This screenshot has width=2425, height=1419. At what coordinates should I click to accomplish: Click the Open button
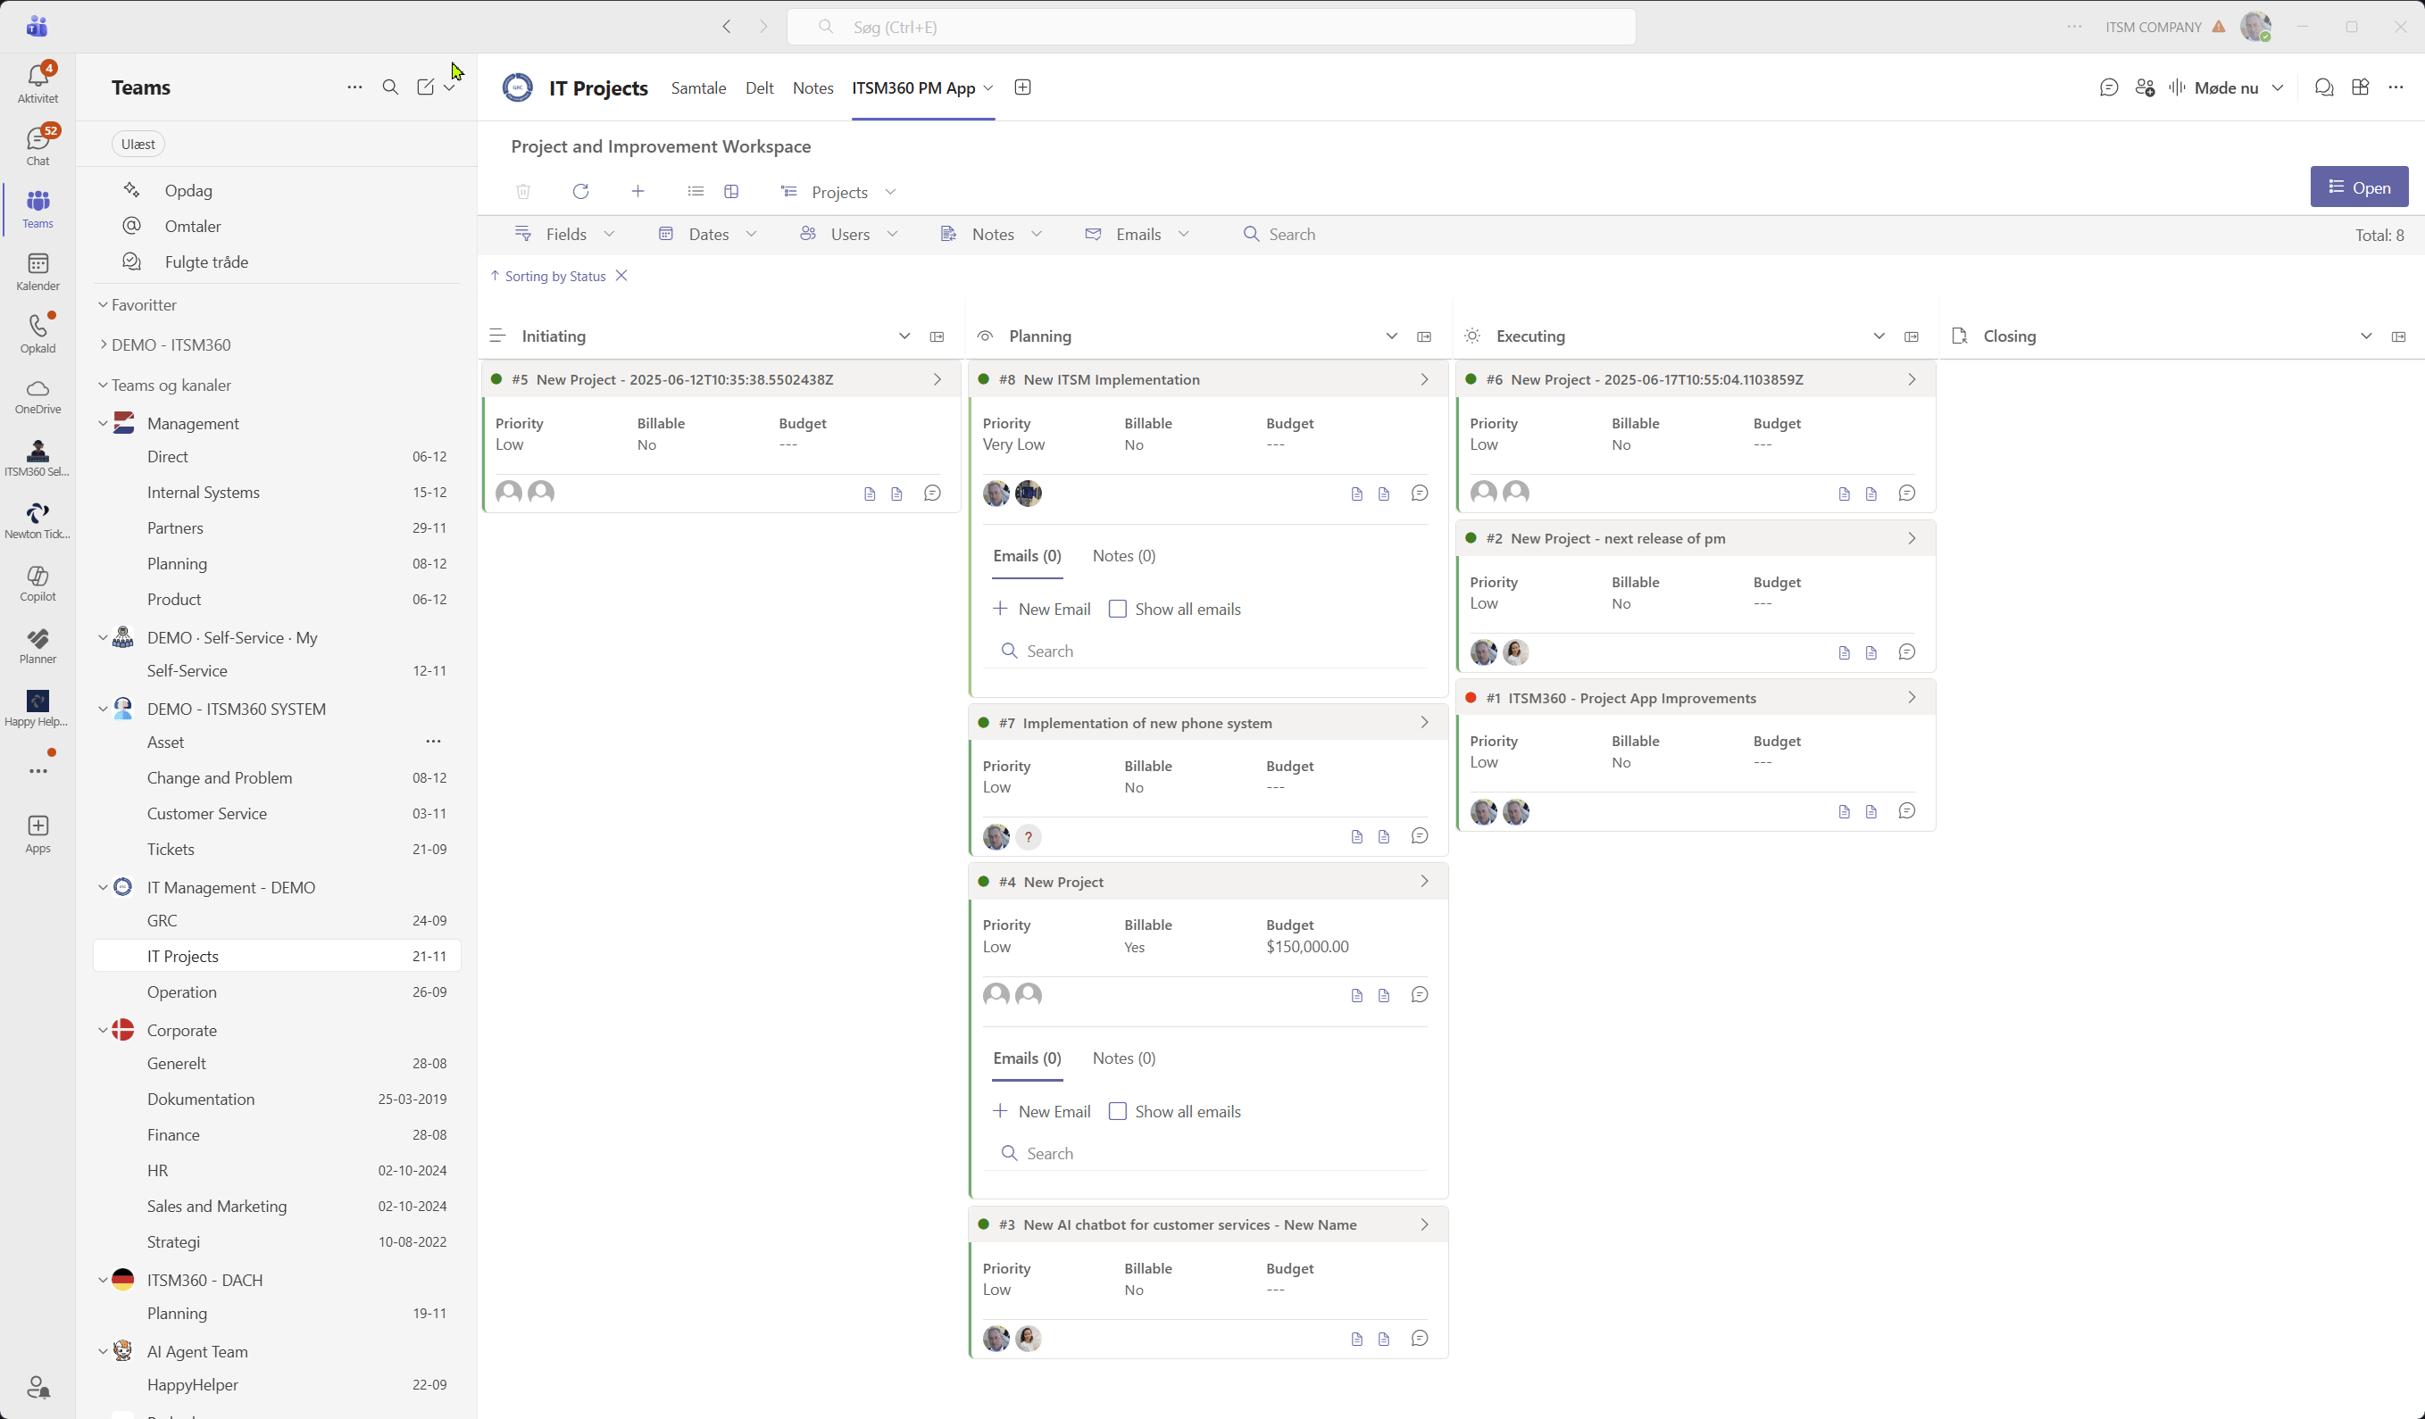pyautogui.click(x=2358, y=187)
